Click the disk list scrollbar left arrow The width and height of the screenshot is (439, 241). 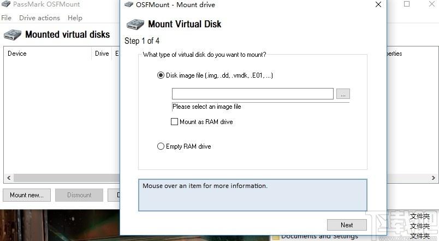[8, 178]
